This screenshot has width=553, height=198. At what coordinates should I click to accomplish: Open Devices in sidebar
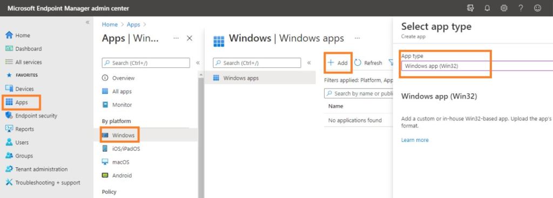[x=20, y=89]
